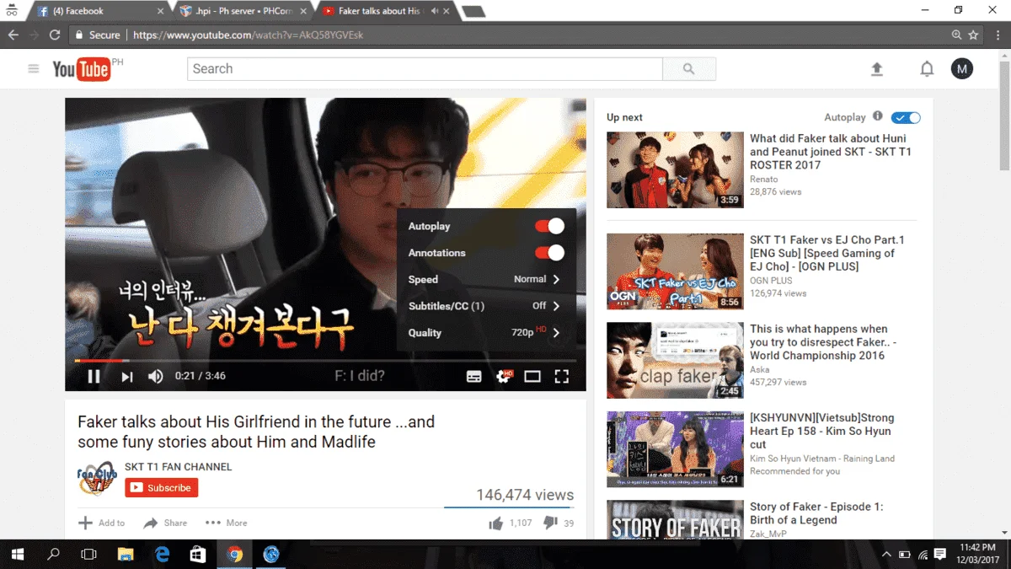This screenshot has width=1011, height=569.
Task: Open a new browser tab
Action: point(474,12)
